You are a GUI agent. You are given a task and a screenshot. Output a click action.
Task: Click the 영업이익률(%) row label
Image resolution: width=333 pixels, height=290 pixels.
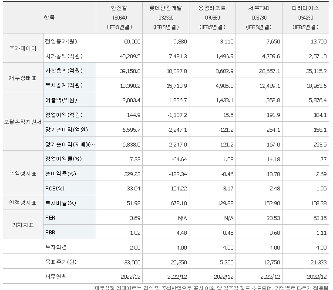(x=63, y=159)
